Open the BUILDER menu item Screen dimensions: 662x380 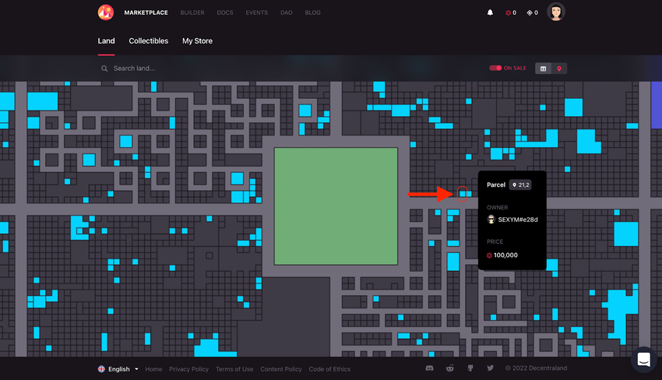pyautogui.click(x=192, y=12)
